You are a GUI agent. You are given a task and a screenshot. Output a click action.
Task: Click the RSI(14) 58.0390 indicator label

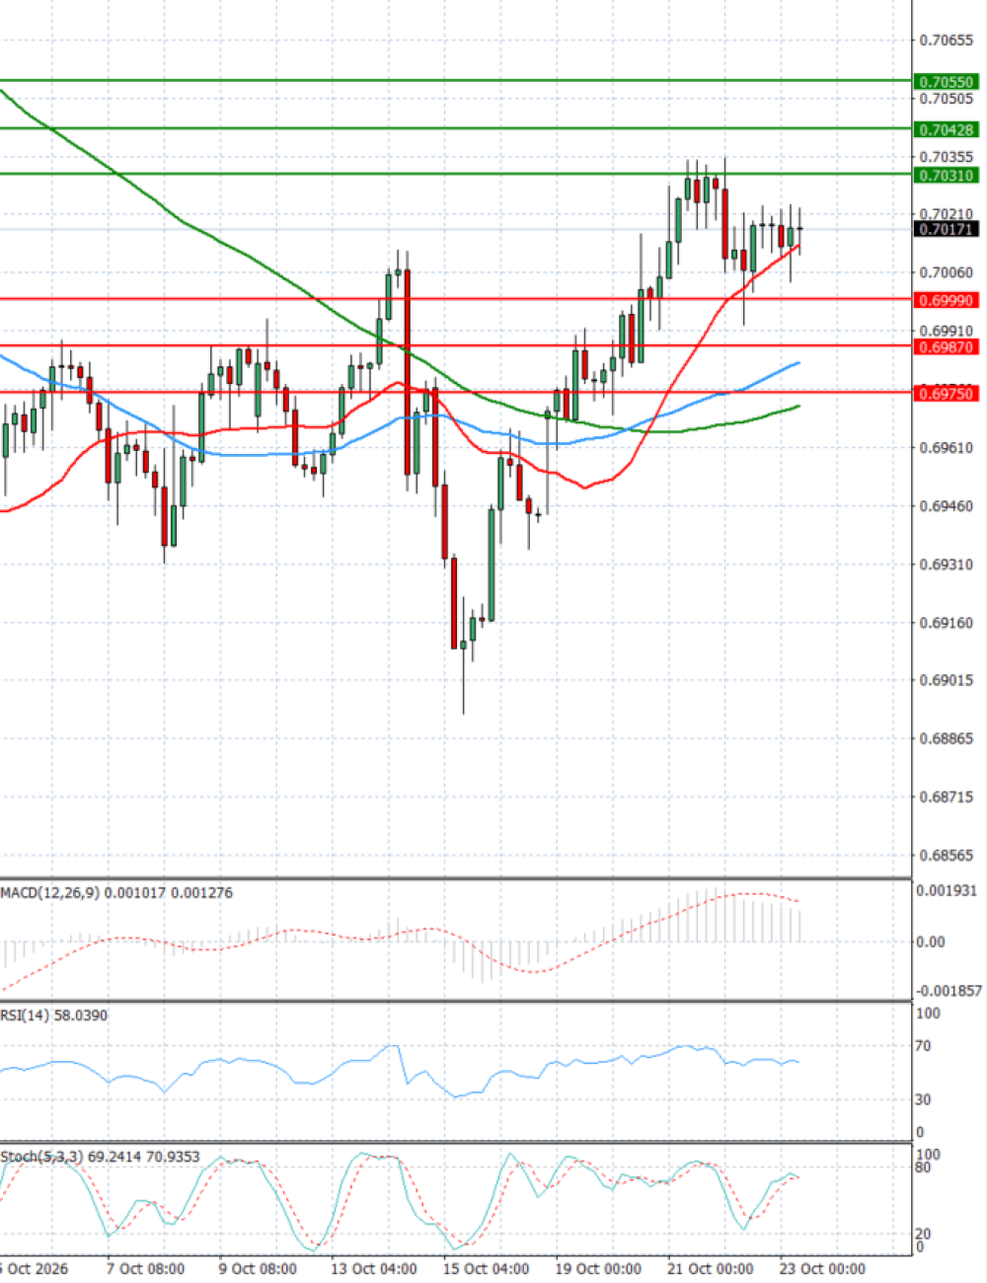54,1015
